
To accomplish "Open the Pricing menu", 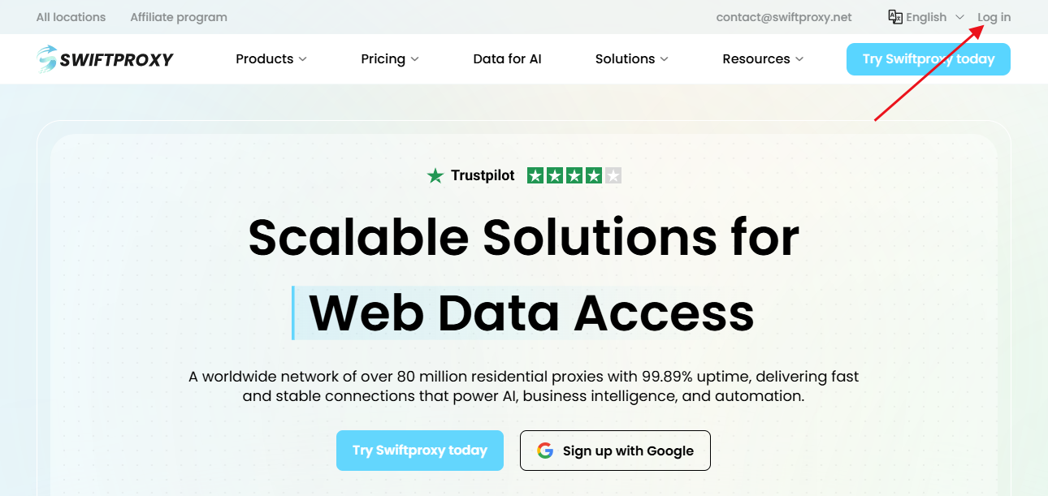I will pyautogui.click(x=383, y=59).
